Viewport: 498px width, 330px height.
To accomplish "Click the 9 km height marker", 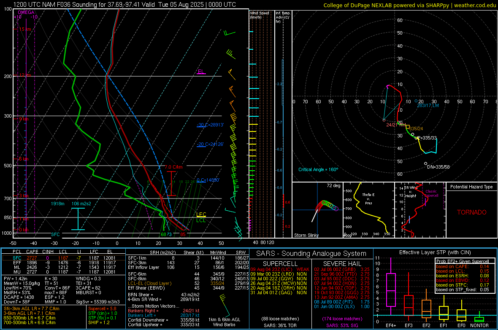I will (24, 119).
